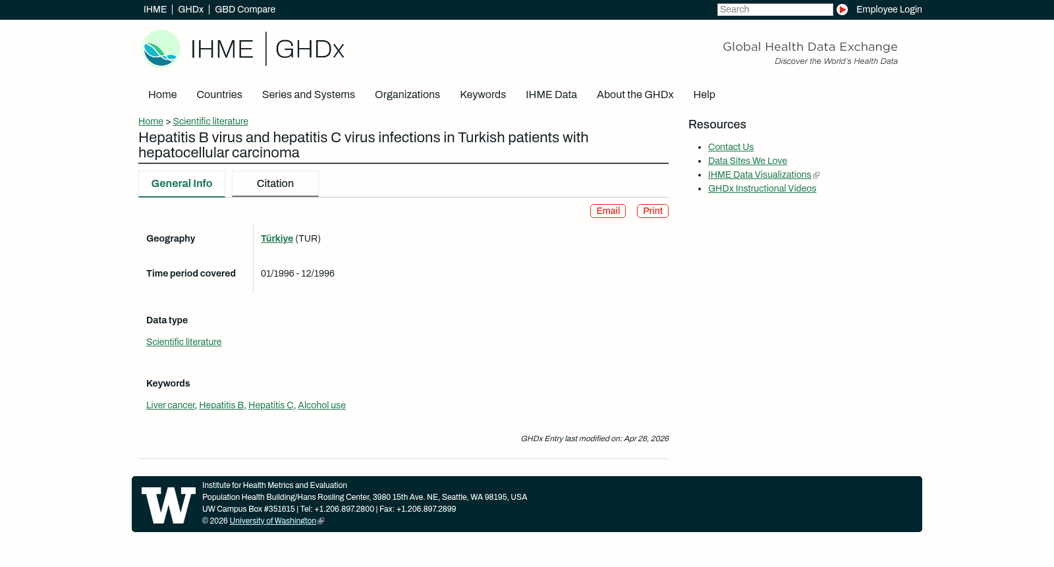The image size is (1054, 567).
Task: Click the 'GHDx Entry last modified on' text
Action: point(595,439)
